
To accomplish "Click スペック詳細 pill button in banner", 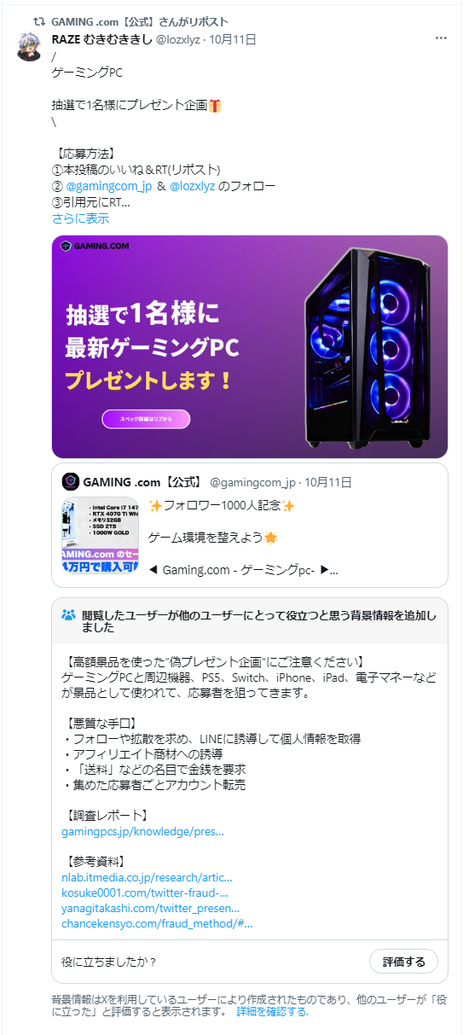I will (x=146, y=419).
